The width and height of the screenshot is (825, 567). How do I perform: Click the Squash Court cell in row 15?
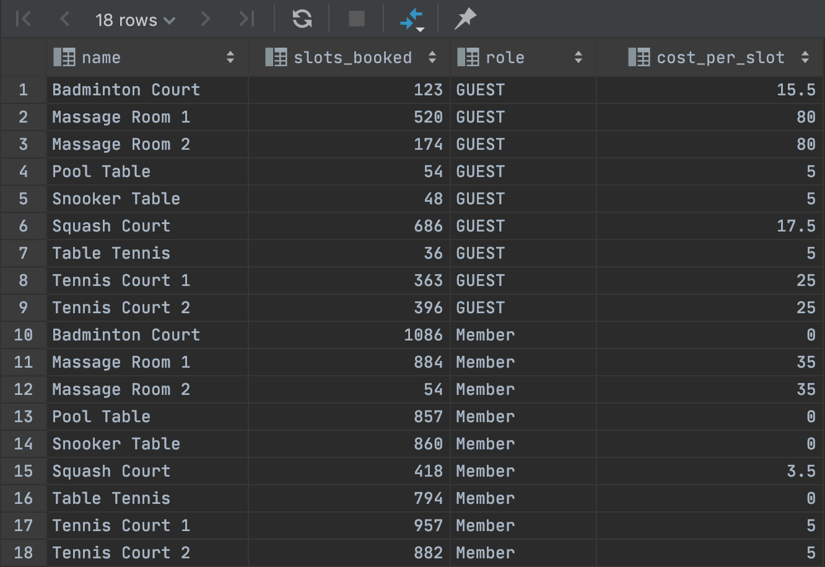tap(111, 471)
